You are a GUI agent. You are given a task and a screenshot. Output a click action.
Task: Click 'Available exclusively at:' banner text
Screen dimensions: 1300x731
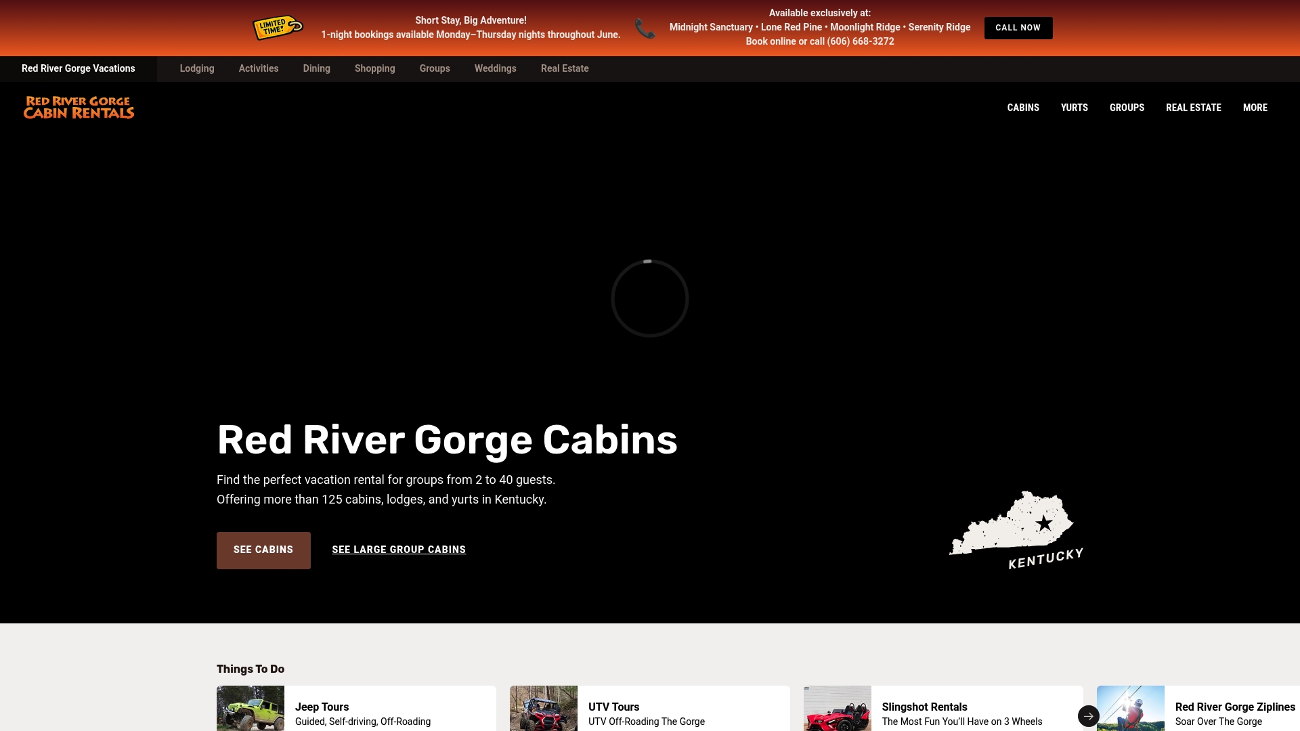(x=820, y=13)
